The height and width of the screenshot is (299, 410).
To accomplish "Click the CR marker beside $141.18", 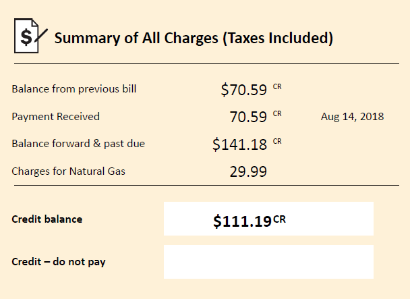I will tap(277, 141).
